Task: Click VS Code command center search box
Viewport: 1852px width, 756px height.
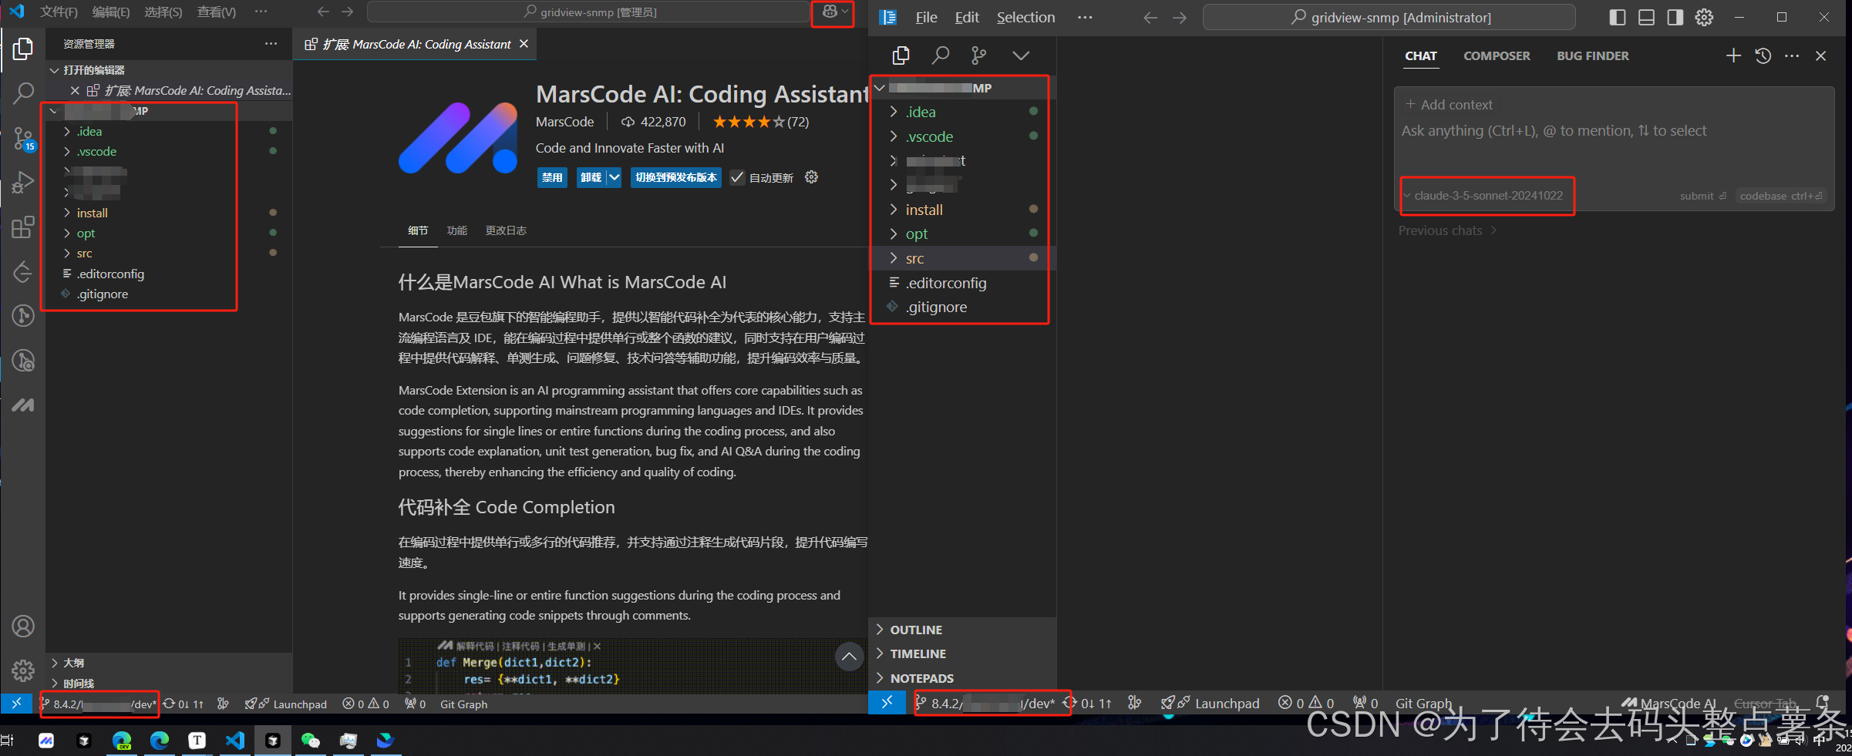Action: [x=589, y=12]
